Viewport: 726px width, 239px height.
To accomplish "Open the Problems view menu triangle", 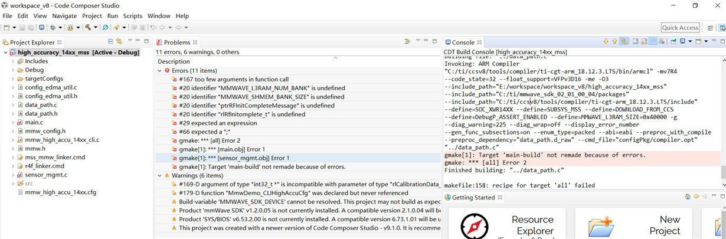I will (418, 41).
